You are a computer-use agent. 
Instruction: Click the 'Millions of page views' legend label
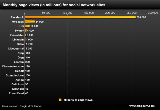pyautogui.click(x=78, y=100)
